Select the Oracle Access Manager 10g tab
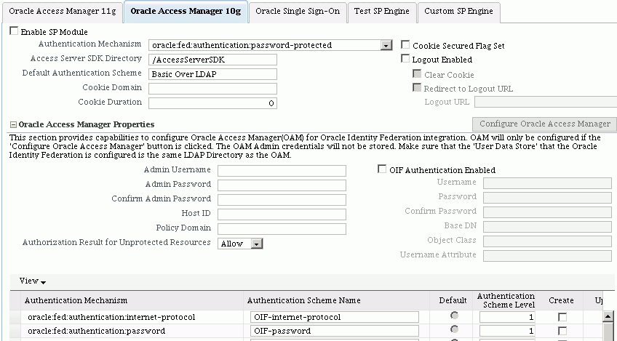 point(186,12)
